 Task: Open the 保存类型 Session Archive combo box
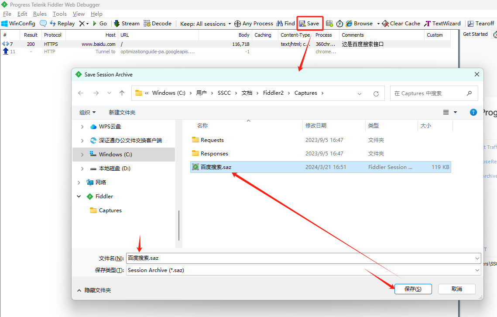tap(303, 270)
